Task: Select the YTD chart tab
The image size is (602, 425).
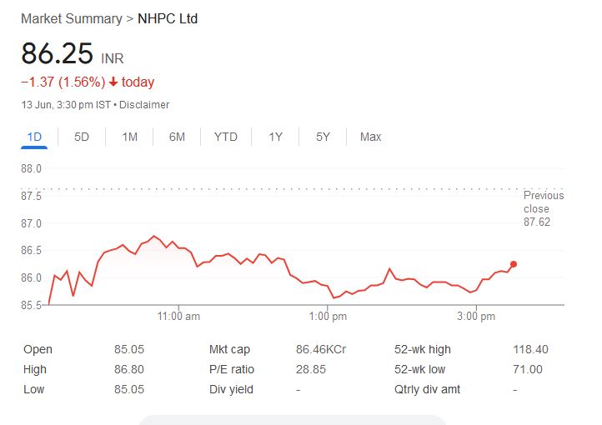Action: coord(225,137)
